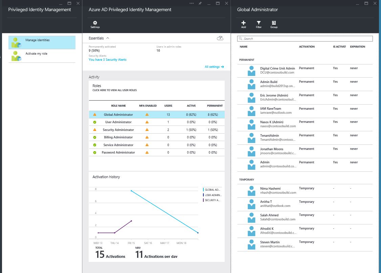381x273 pixels.
Task: Open the 3 Security Alerts link
Action: point(107,60)
